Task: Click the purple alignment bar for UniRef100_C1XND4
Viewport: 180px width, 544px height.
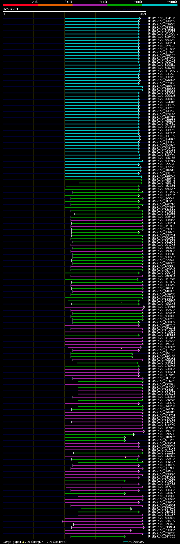Action: click(x=108, y=527)
